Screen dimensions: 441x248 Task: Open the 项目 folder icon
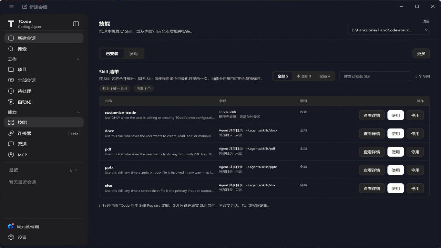pos(11,69)
